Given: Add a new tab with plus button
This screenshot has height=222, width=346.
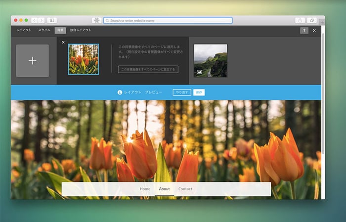Looking at the screenshot, I should (x=322, y=22).
